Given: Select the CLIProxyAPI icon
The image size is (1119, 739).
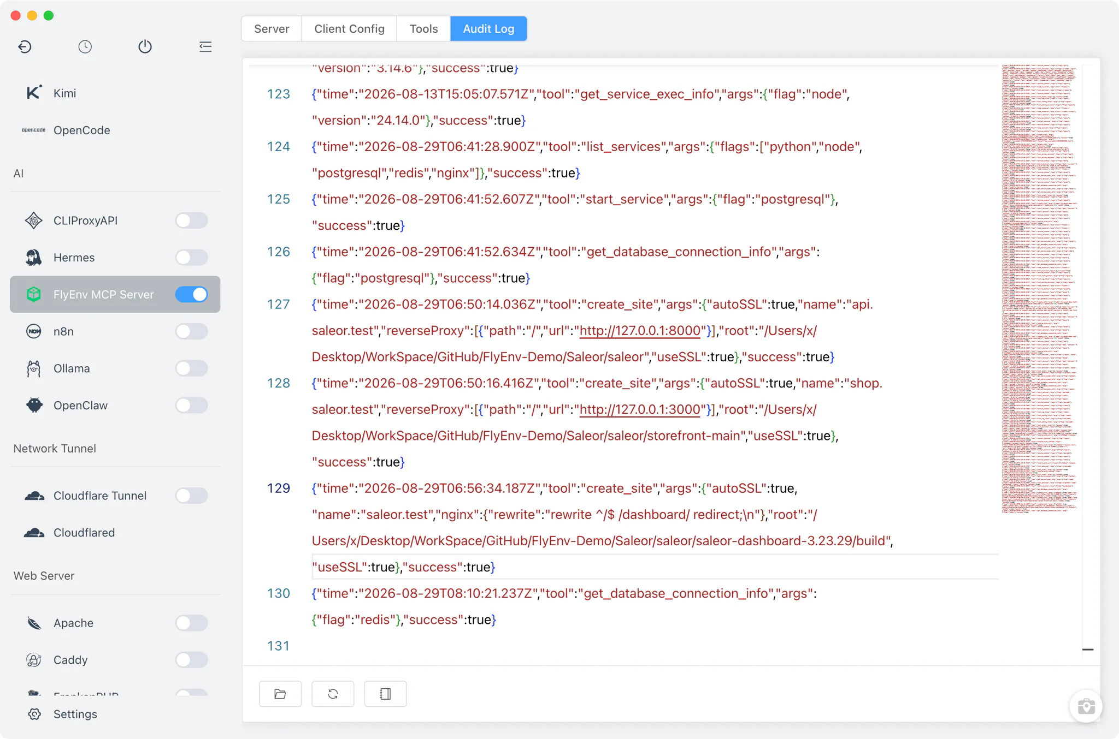Looking at the screenshot, I should [34, 220].
